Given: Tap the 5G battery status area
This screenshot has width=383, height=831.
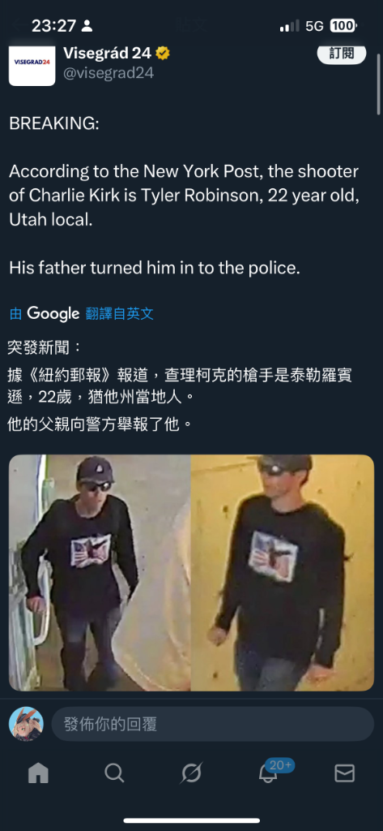Looking at the screenshot, I should 319,25.
